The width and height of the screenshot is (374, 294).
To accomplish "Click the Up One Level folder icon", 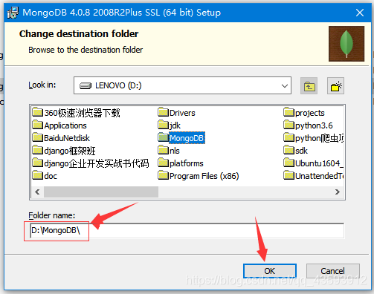I will [309, 85].
